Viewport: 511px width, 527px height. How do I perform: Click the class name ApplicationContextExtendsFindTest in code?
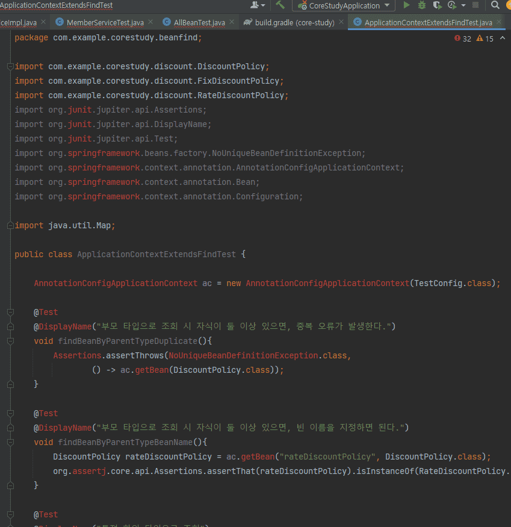click(x=156, y=254)
